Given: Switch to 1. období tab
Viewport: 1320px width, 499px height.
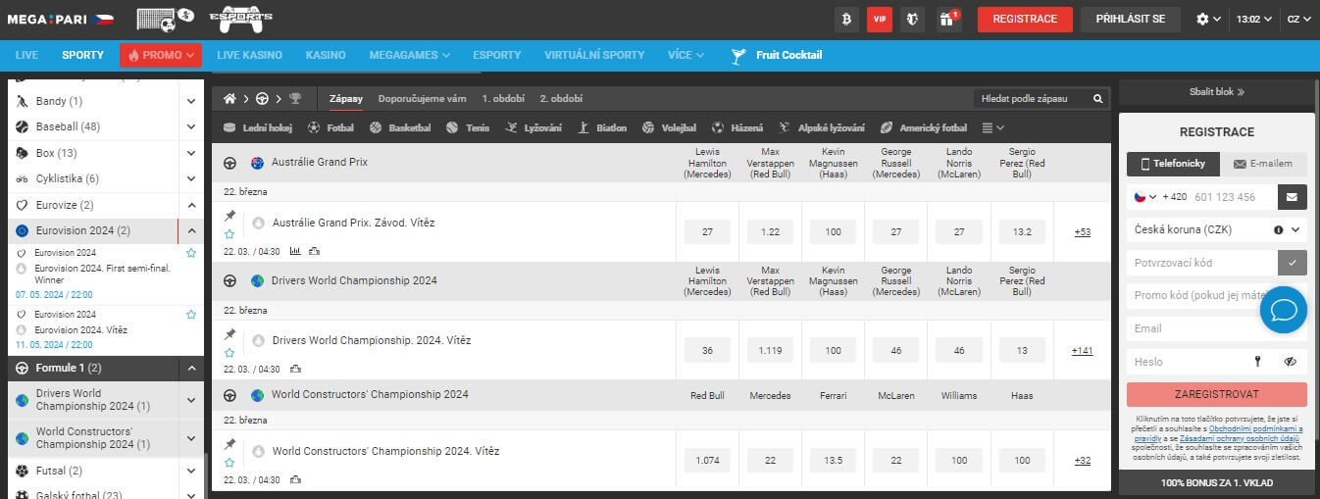Looking at the screenshot, I should (x=503, y=99).
